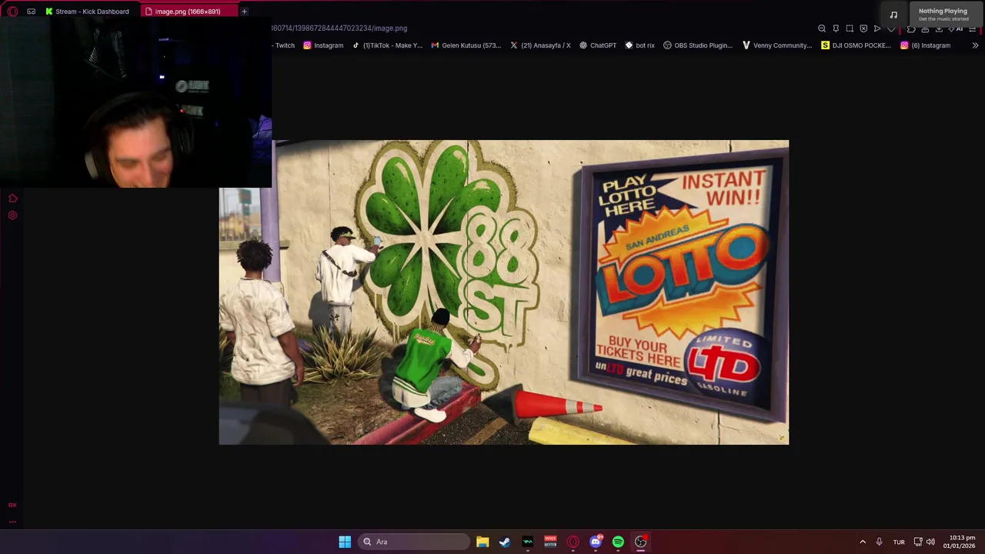Open the downloads icon in toolbar
Viewport: 985px width, 554px height.
tap(939, 28)
